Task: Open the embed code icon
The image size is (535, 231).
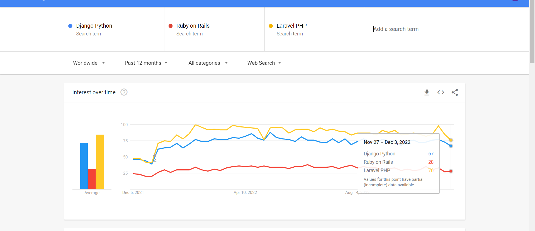Action: tap(441, 92)
